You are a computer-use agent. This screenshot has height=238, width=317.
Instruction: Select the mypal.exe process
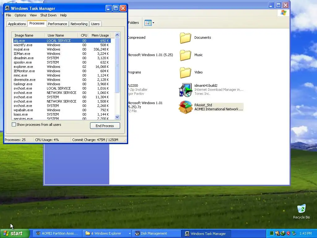click(62, 49)
